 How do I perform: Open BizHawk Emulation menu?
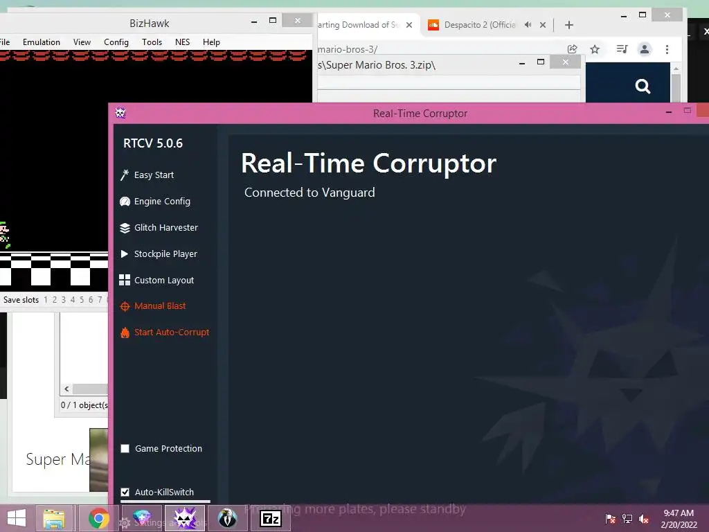tap(41, 42)
